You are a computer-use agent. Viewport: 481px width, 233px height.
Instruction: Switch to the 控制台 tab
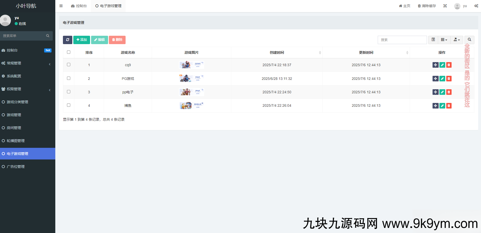pos(79,6)
